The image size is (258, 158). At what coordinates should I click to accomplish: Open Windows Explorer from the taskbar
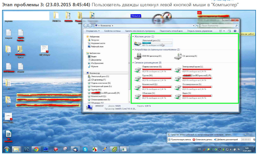pyautogui.click(x=16, y=149)
